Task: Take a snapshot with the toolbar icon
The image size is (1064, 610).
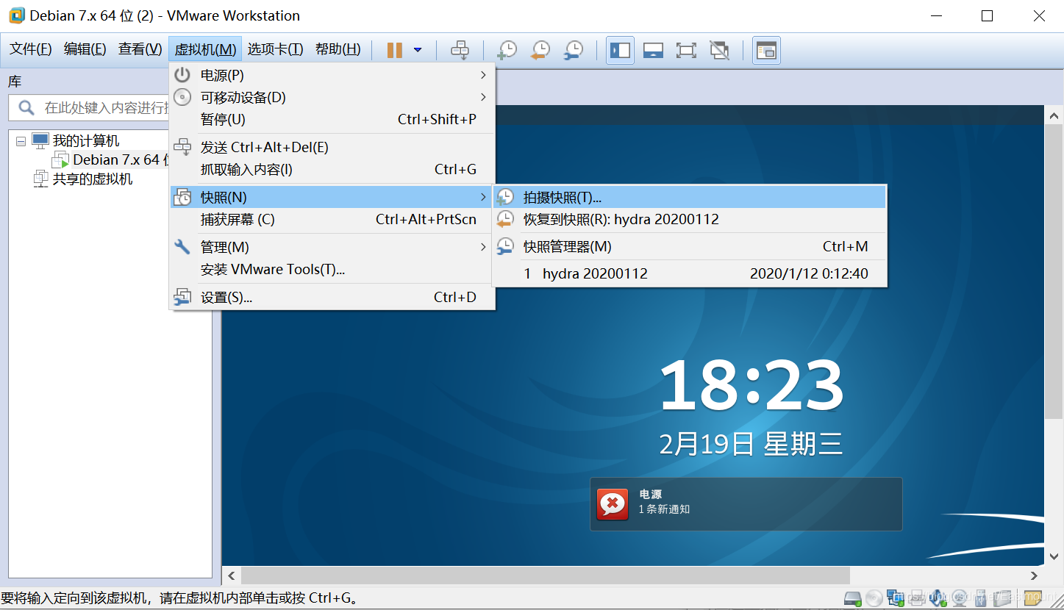Action: tap(507, 50)
